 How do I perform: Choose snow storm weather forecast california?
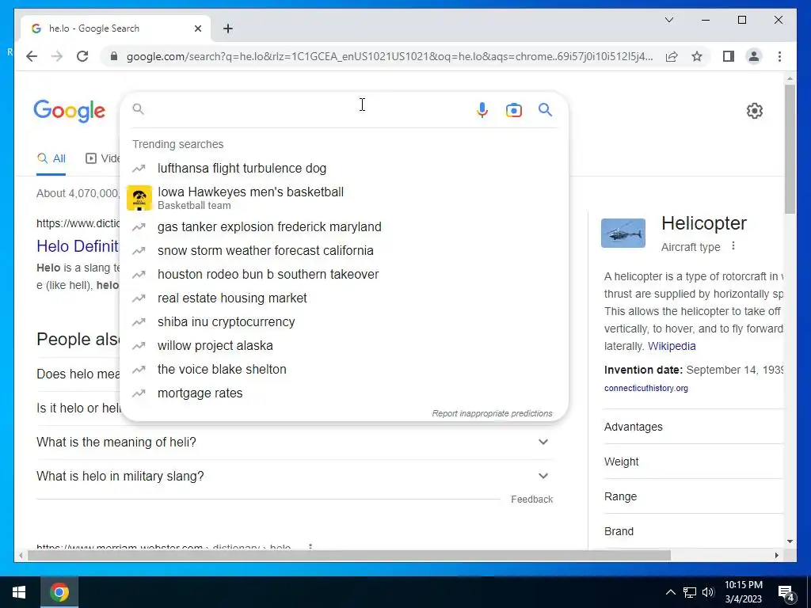344,250
